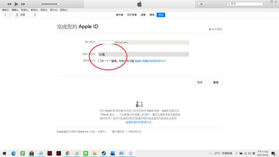The width and height of the screenshot is (279, 157).
Task: Open the Word taskbar icon
Action: [122, 153]
